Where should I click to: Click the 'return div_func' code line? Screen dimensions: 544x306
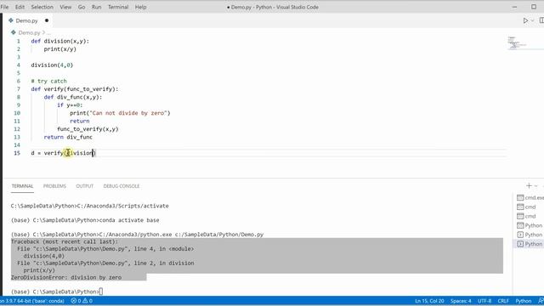(68, 137)
